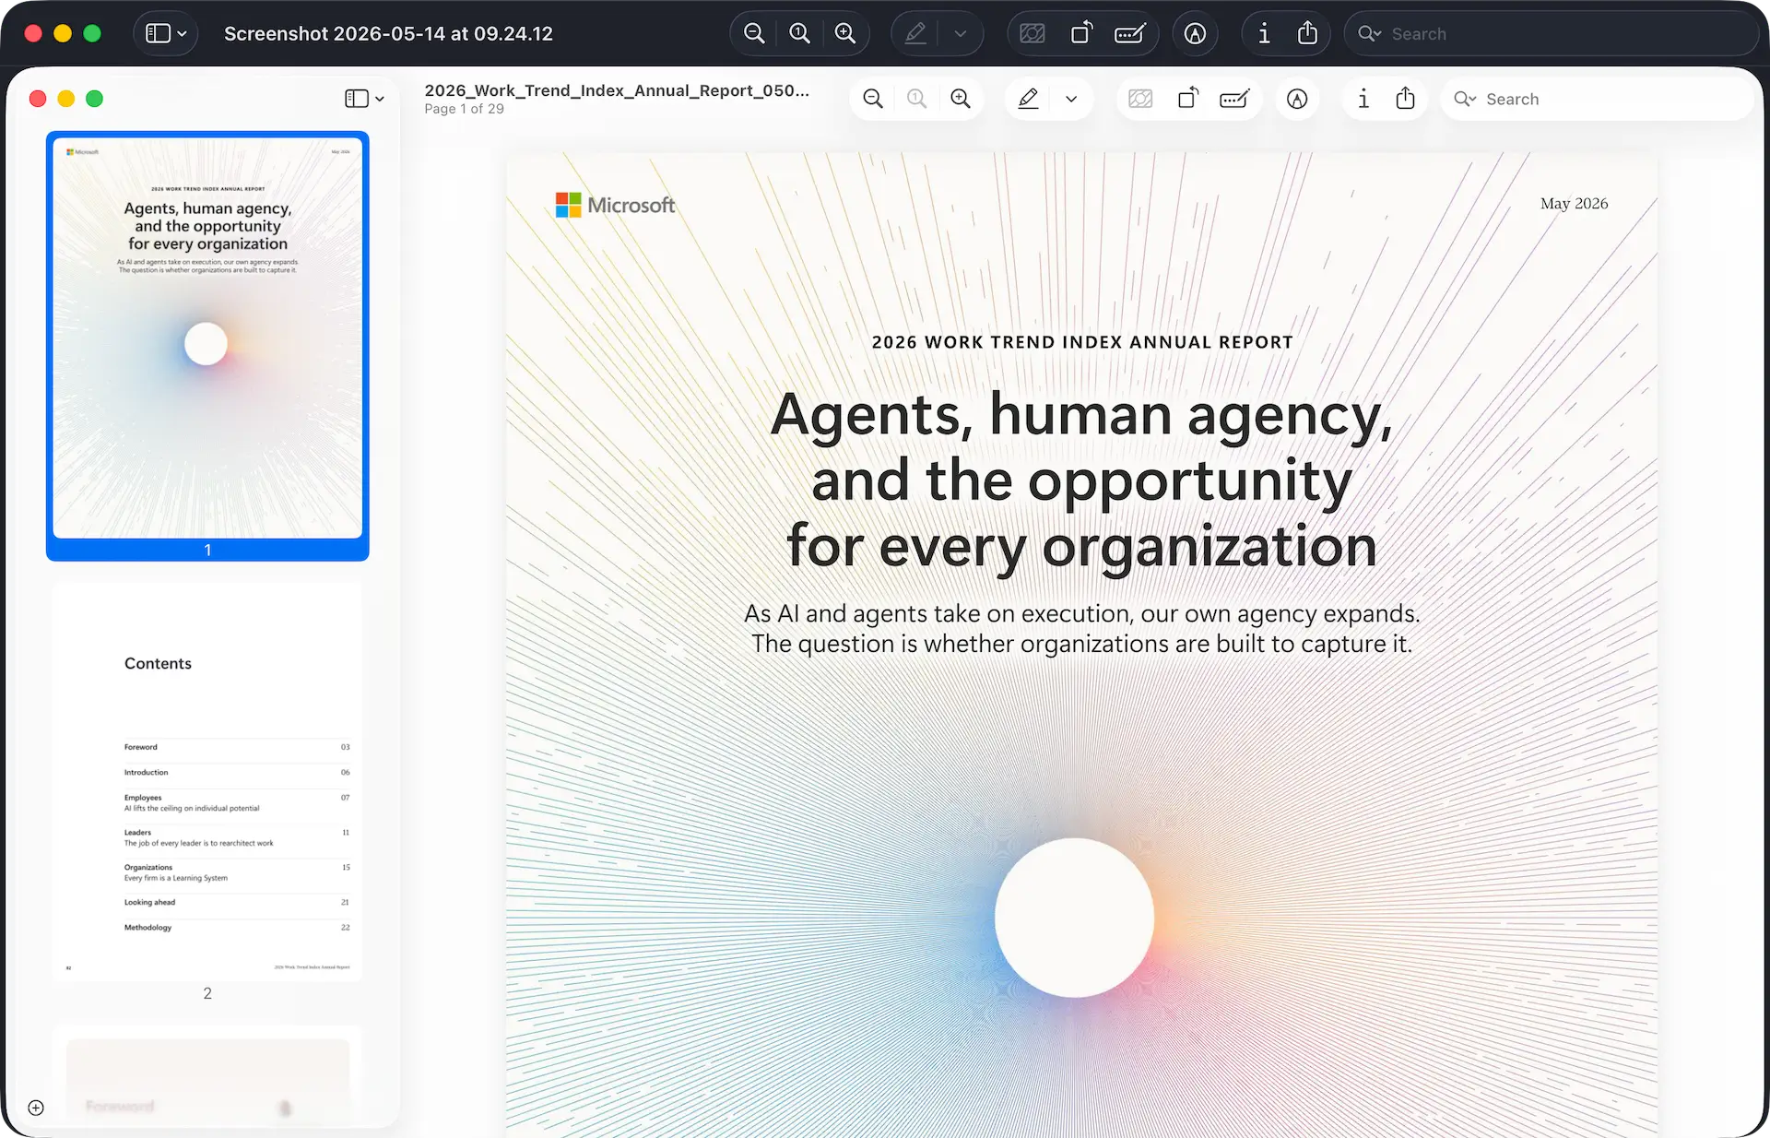
Task: Click the 'Agents, human agency,' headline line
Action: [1082, 417]
